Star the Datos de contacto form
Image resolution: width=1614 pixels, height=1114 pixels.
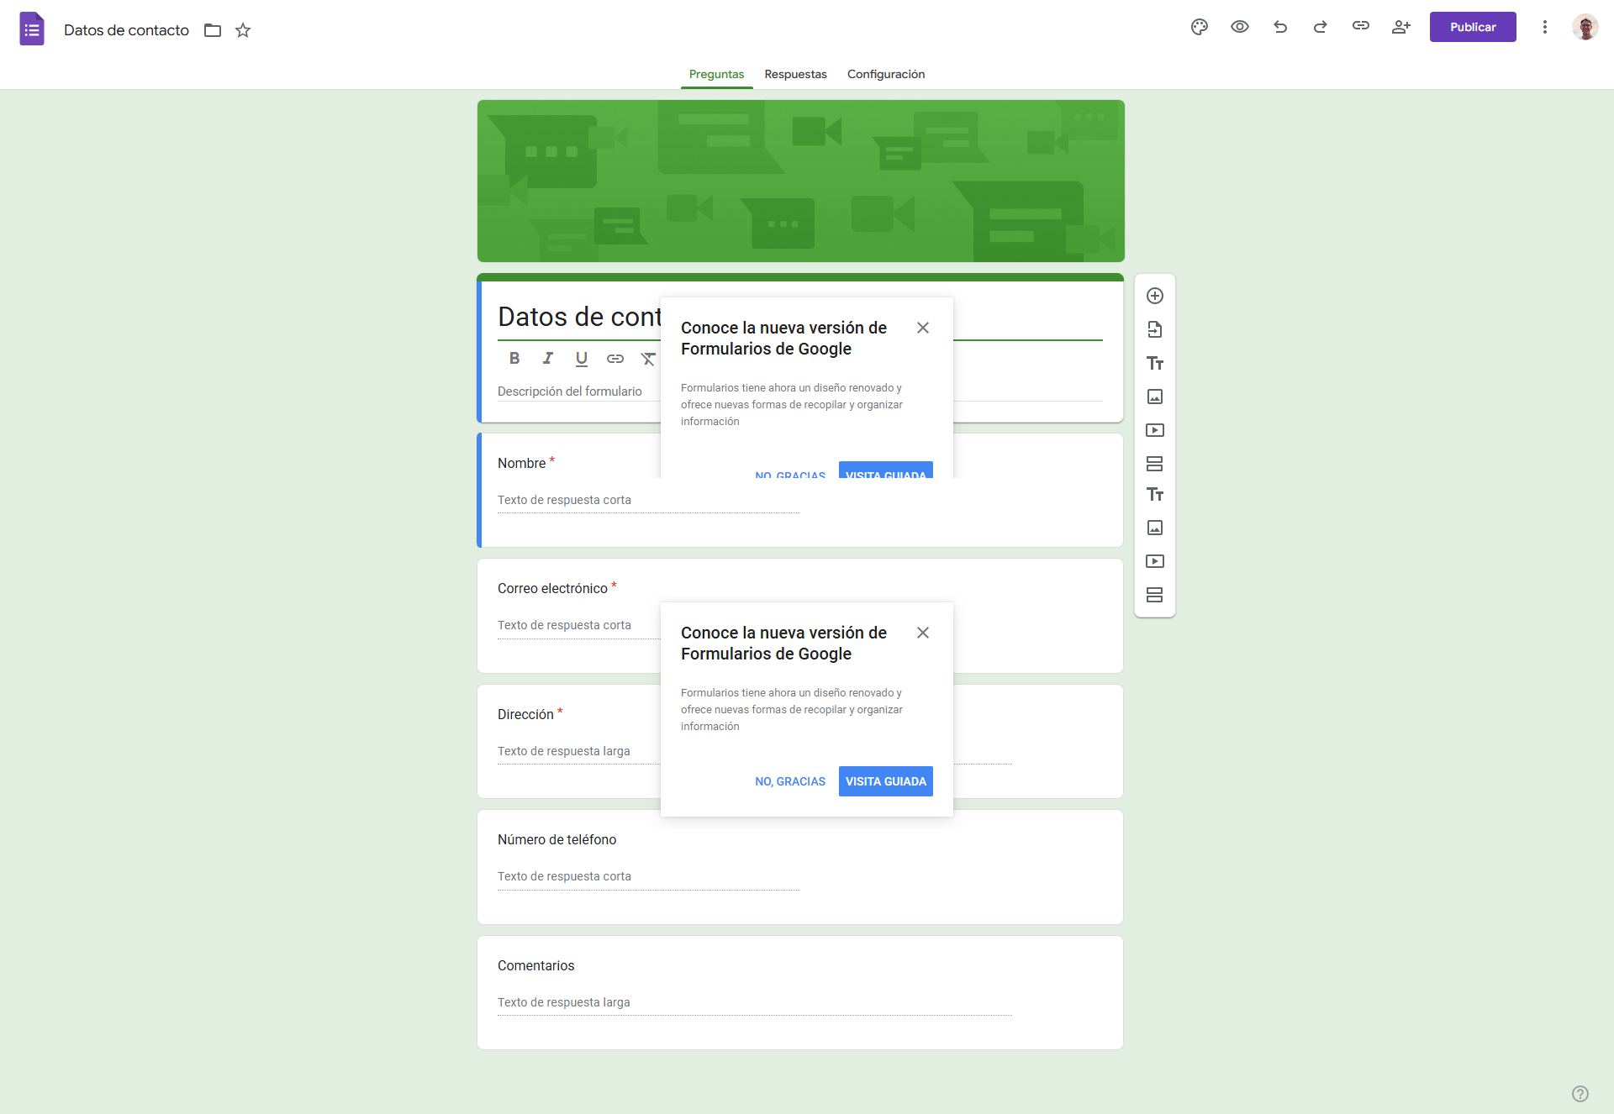click(x=243, y=30)
